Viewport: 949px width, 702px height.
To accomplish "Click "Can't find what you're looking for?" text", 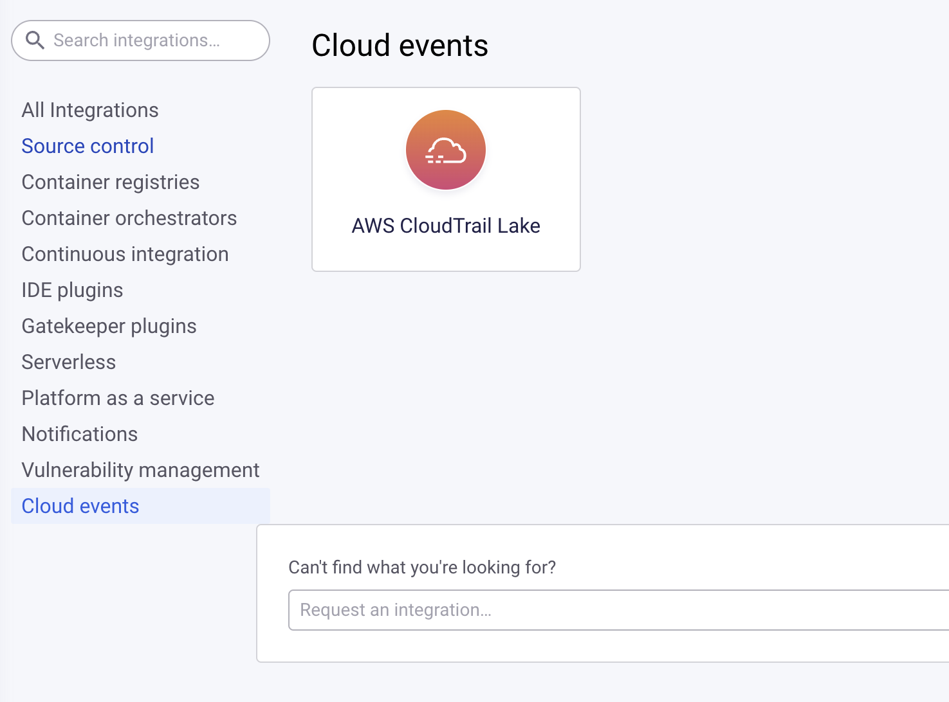I will 422,567.
